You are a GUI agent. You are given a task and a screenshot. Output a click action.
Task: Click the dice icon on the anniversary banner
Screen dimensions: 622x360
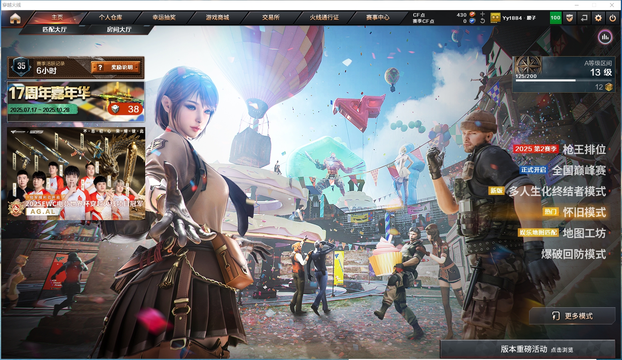pyautogui.click(x=115, y=109)
